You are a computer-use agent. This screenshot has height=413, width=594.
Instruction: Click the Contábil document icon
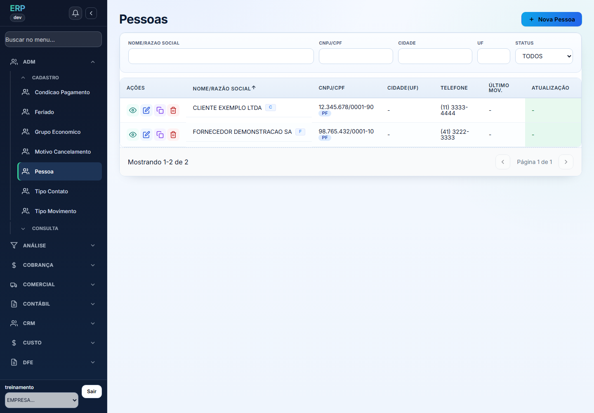(14, 304)
